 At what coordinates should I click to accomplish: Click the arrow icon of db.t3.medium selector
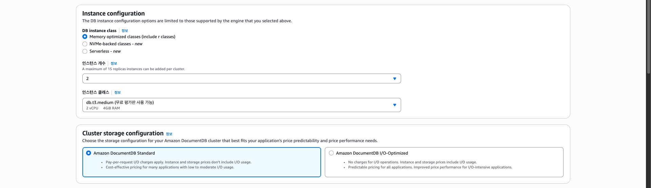[x=395, y=105]
